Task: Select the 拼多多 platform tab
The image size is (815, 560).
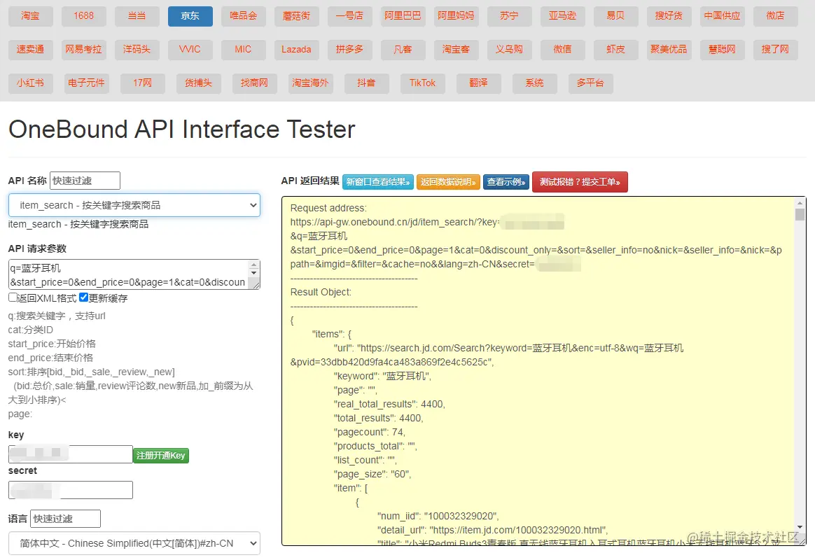Action: [349, 50]
